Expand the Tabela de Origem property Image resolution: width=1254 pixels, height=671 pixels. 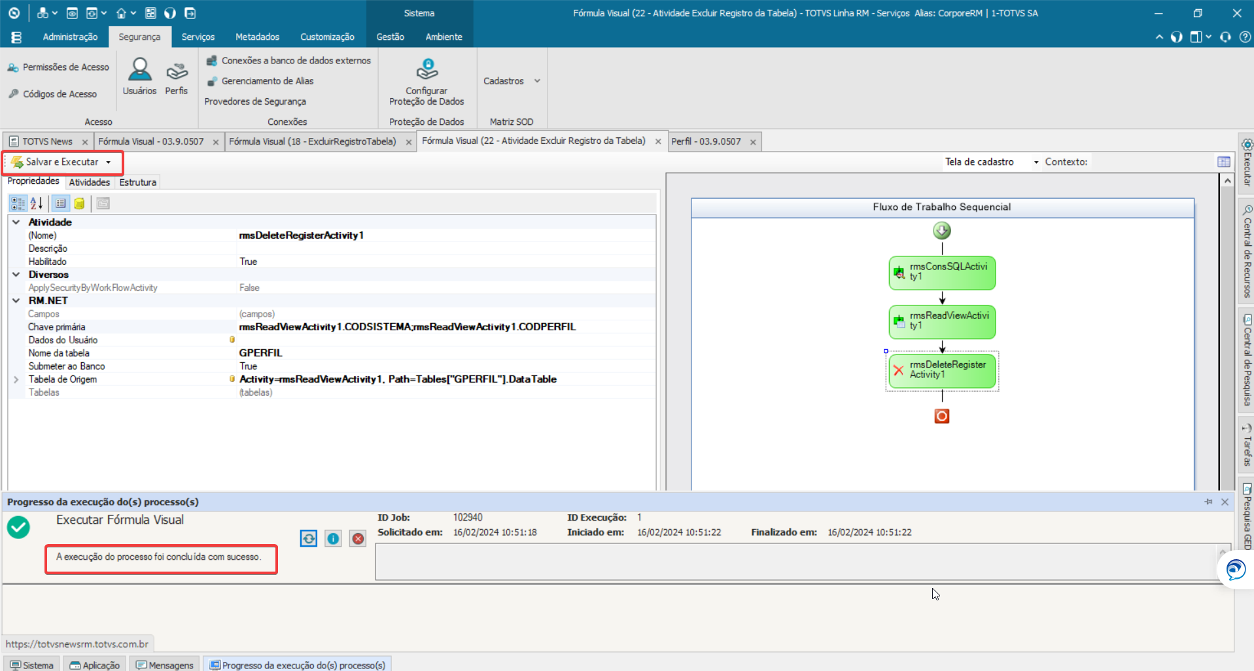(16, 379)
